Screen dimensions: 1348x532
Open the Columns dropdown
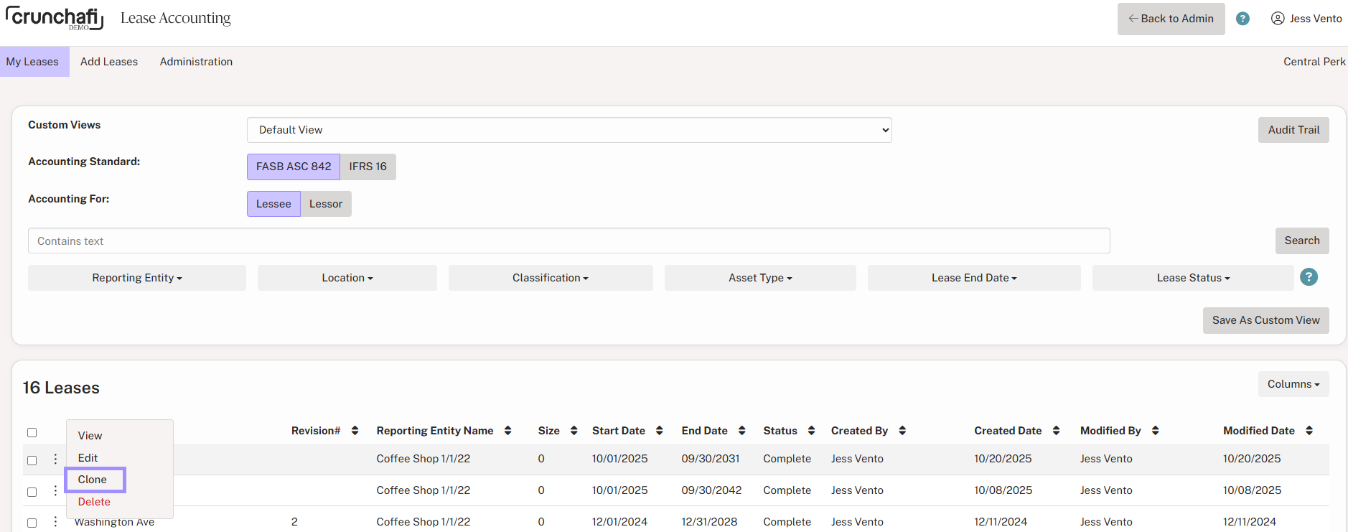pyautogui.click(x=1293, y=384)
